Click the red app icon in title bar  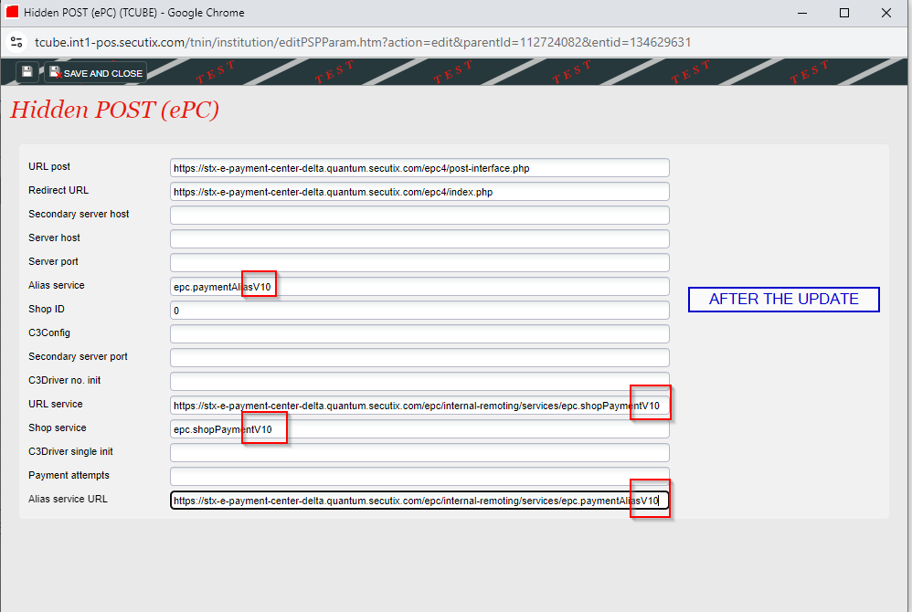[x=12, y=12]
